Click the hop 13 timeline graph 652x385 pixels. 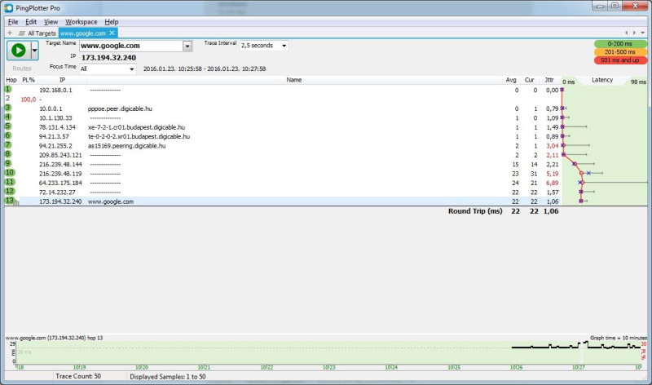coord(328,352)
